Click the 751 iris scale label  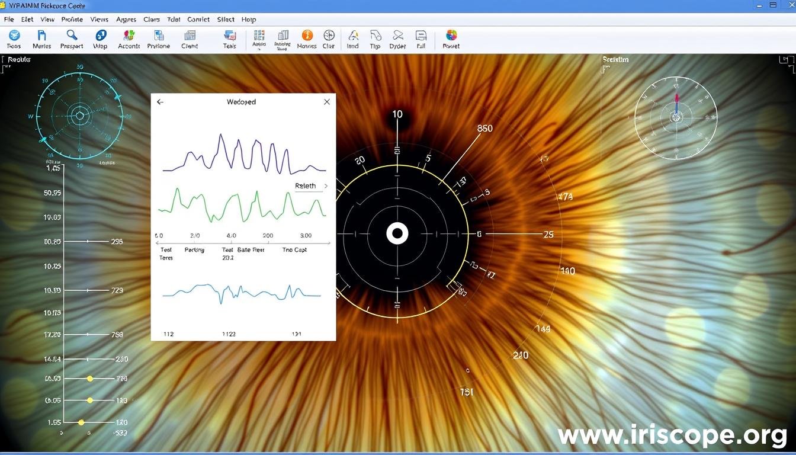click(467, 392)
